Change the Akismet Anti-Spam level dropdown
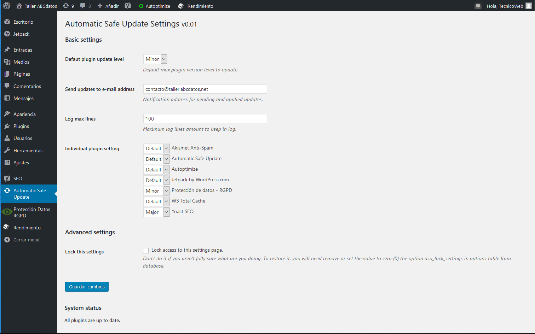The image size is (535, 334). pos(156,148)
